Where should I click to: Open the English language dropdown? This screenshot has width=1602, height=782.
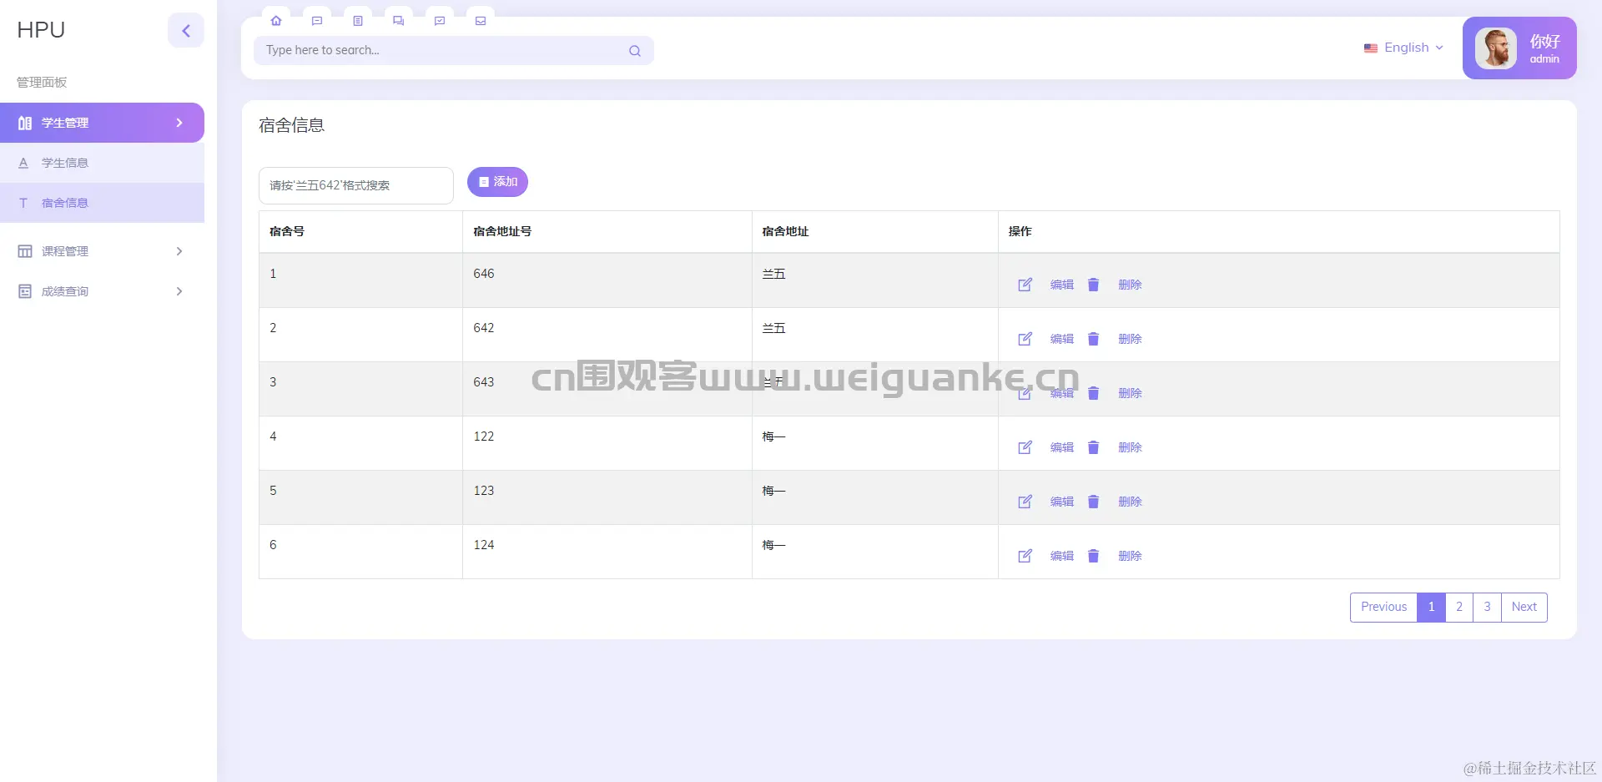tap(1403, 48)
